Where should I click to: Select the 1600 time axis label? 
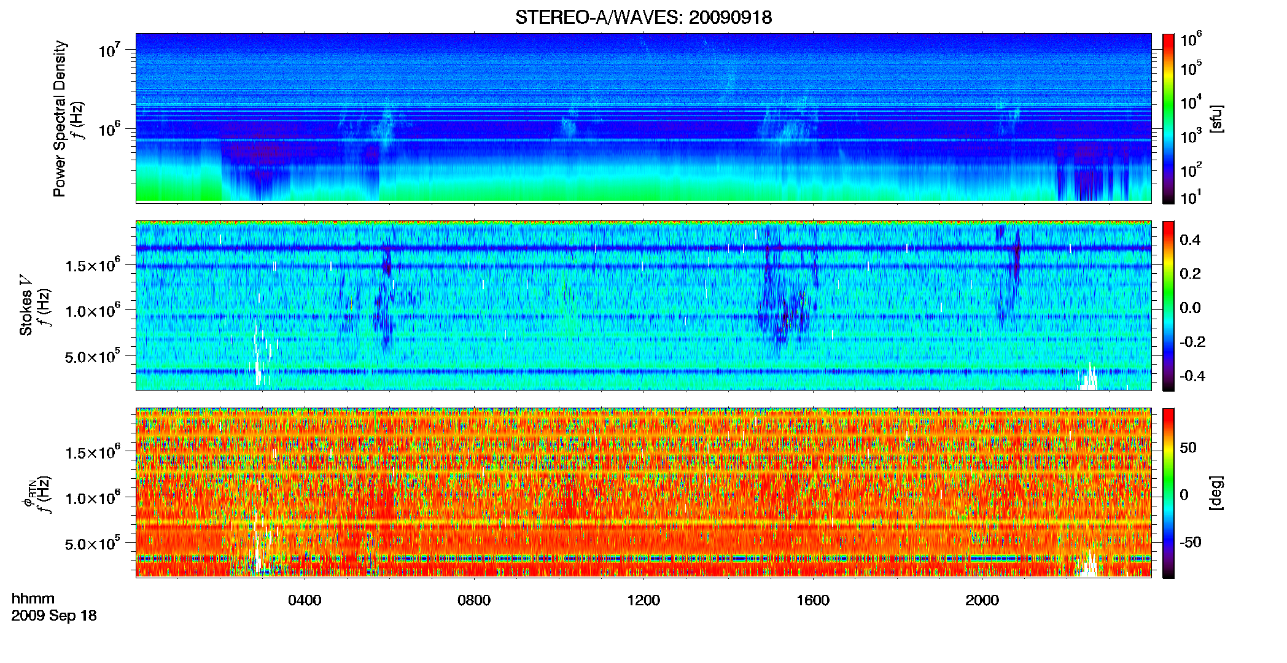(x=813, y=600)
